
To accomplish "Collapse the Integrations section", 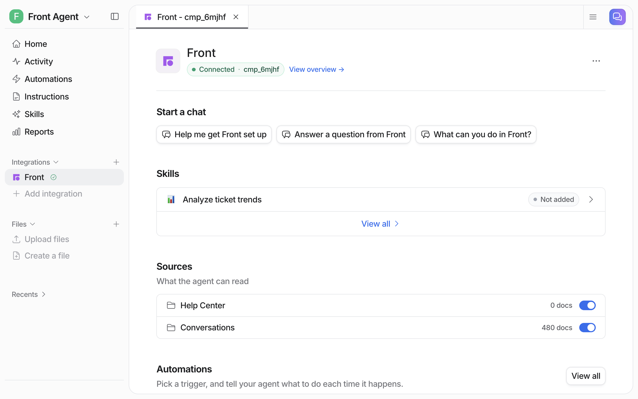I will pyautogui.click(x=35, y=162).
